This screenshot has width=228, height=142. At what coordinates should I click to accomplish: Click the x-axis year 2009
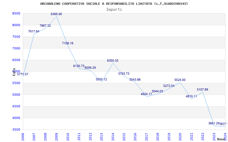[56, 137]
